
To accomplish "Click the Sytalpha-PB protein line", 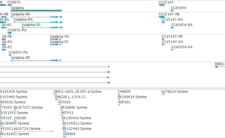I will [36, 60].
